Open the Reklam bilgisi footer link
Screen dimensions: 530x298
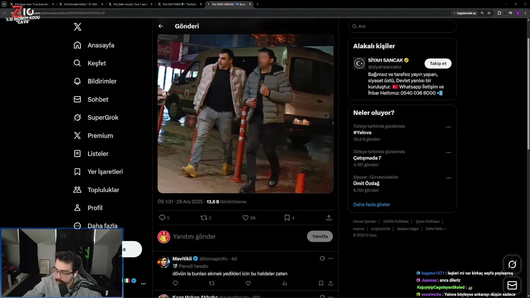[x=408, y=229]
